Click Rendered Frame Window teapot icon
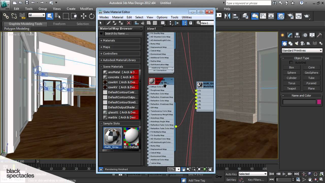The height and width of the screenshot is (183, 325). [298, 16]
